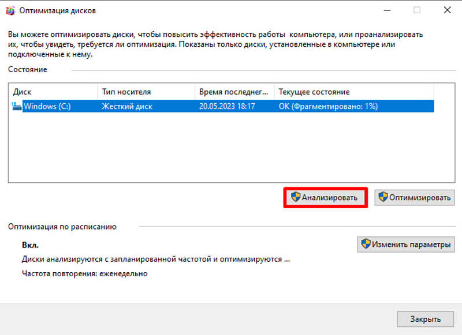This screenshot has width=462, height=335.
Task: Sort by Тип носителя column header
Action: [146, 92]
